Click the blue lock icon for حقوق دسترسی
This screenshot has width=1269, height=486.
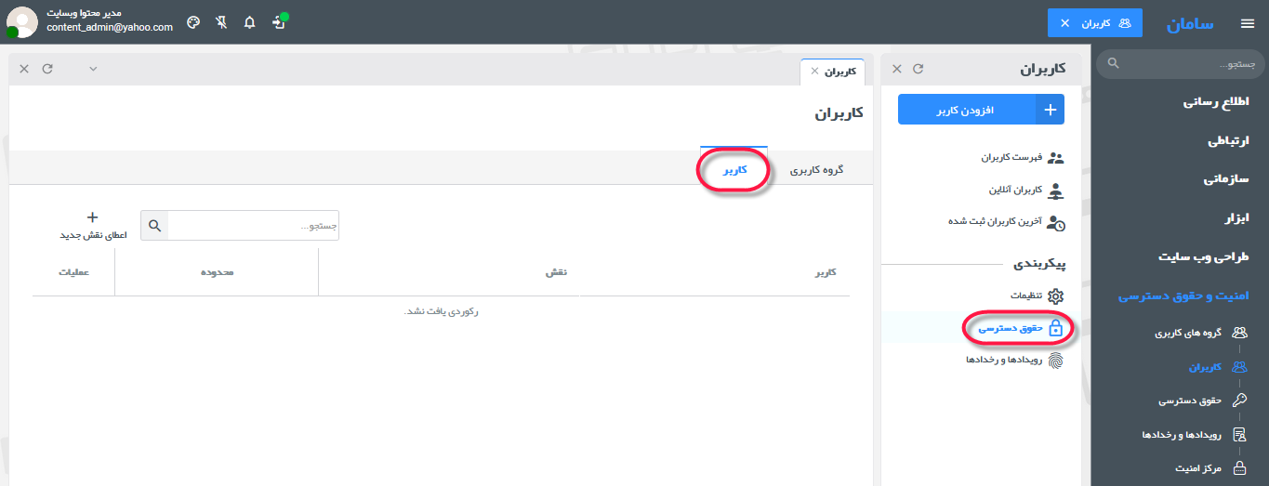1055,327
